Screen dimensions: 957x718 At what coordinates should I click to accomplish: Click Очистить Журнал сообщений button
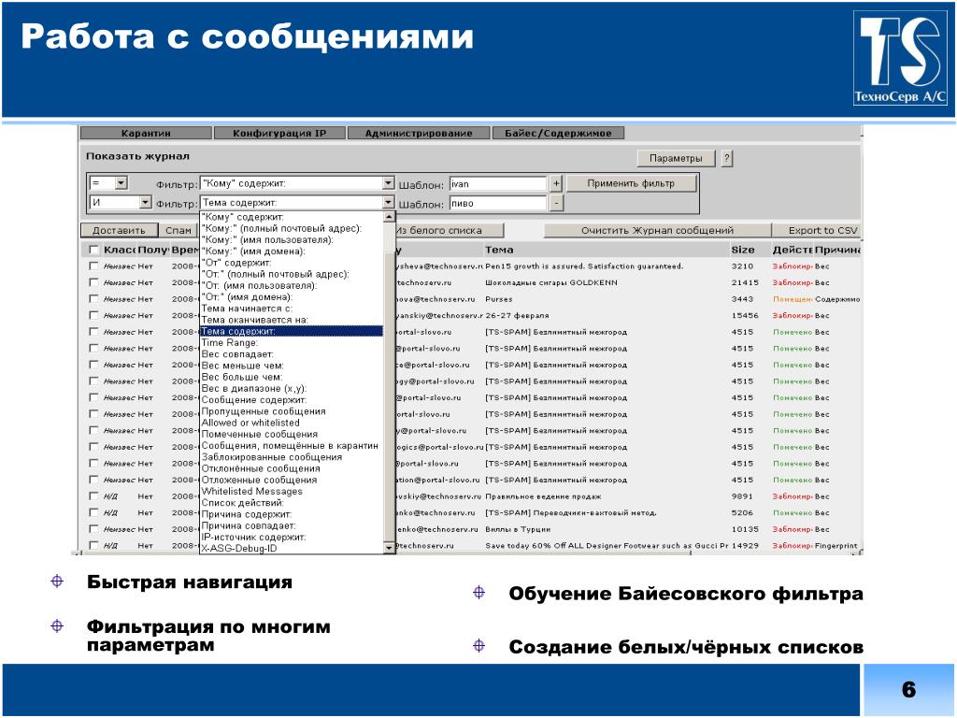[x=657, y=230]
